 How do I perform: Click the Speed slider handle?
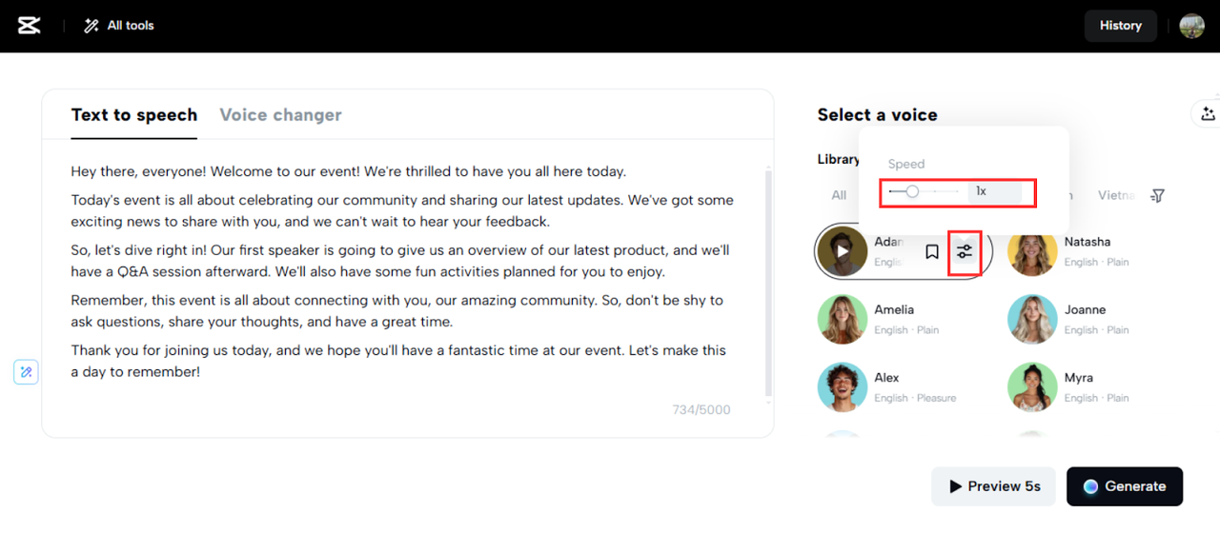[912, 191]
